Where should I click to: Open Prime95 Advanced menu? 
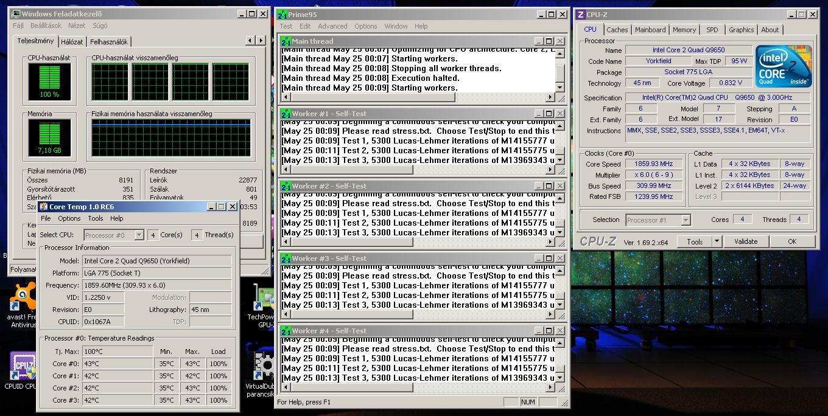(332, 26)
